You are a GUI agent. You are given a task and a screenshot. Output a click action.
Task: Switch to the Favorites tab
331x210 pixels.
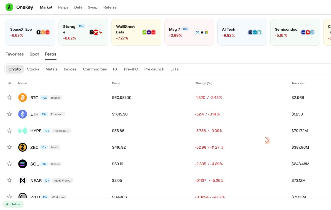pos(15,54)
